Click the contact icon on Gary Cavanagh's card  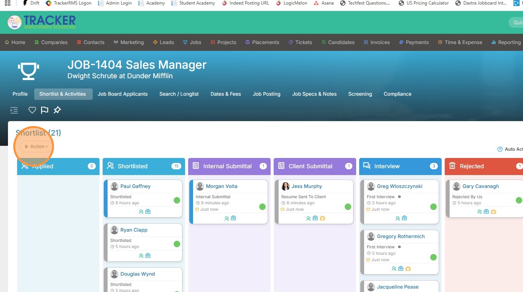tap(480, 212)
